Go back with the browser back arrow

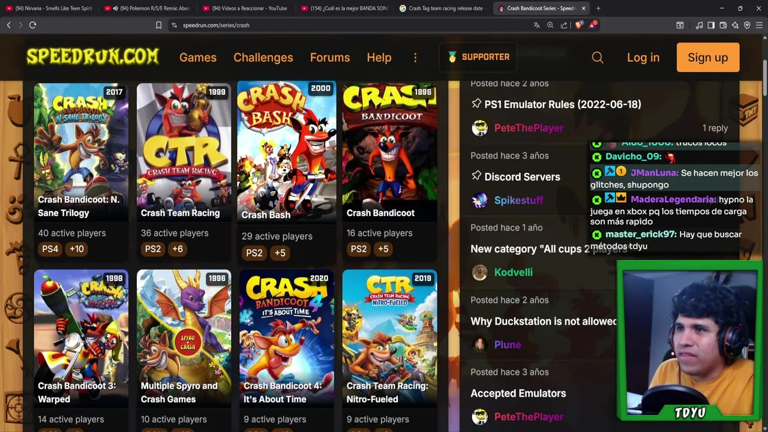coord(8,25)
